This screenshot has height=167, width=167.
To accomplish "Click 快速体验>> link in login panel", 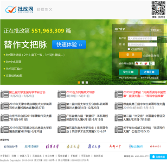I will 156,30.
